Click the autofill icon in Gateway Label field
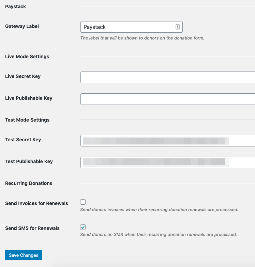The width and height of the screenshot is (255, 267). (x=177, y=27)
